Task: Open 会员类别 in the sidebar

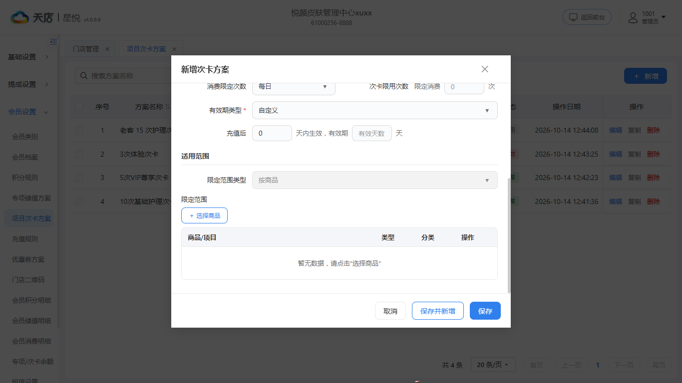Action: (25, 137)
